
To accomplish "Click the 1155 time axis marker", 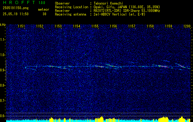I will coord(95,26).
